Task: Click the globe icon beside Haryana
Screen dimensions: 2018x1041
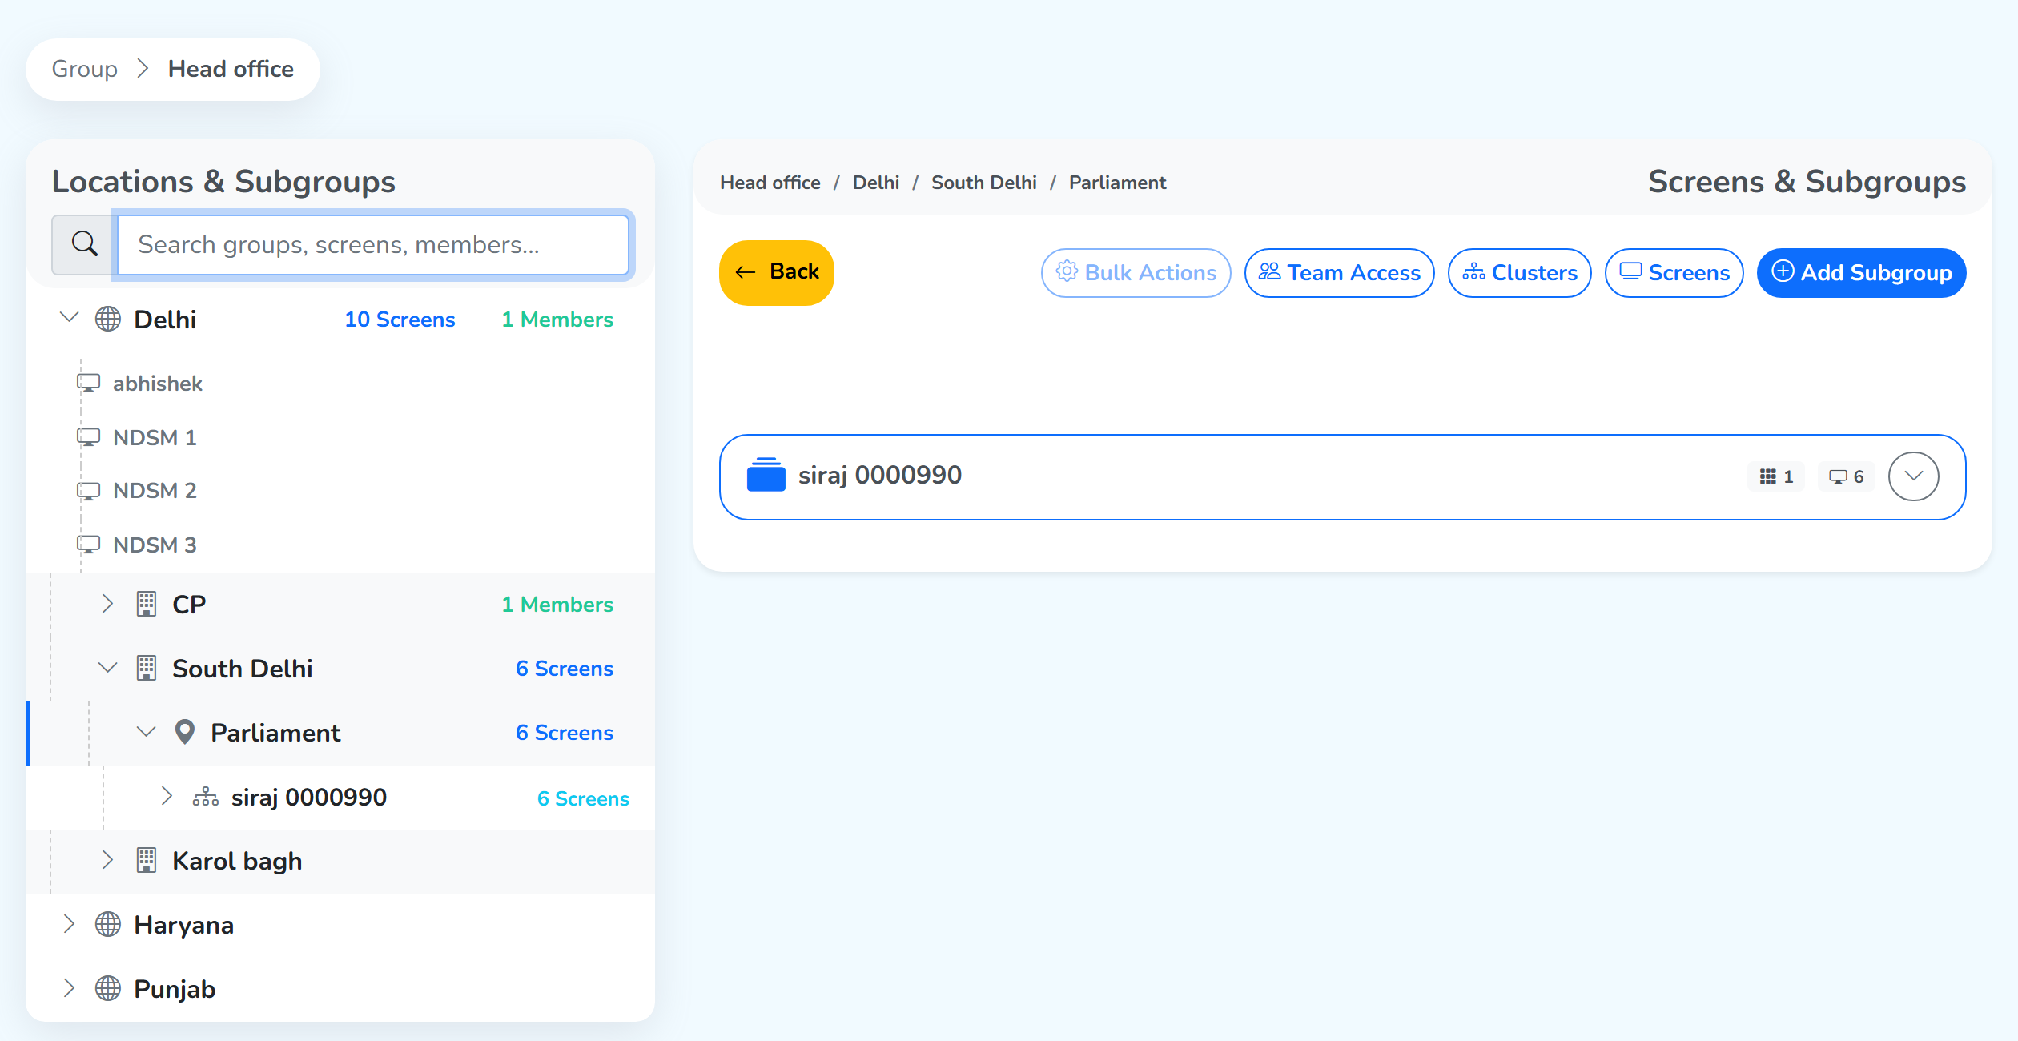Action: click(x=108, y=924)
